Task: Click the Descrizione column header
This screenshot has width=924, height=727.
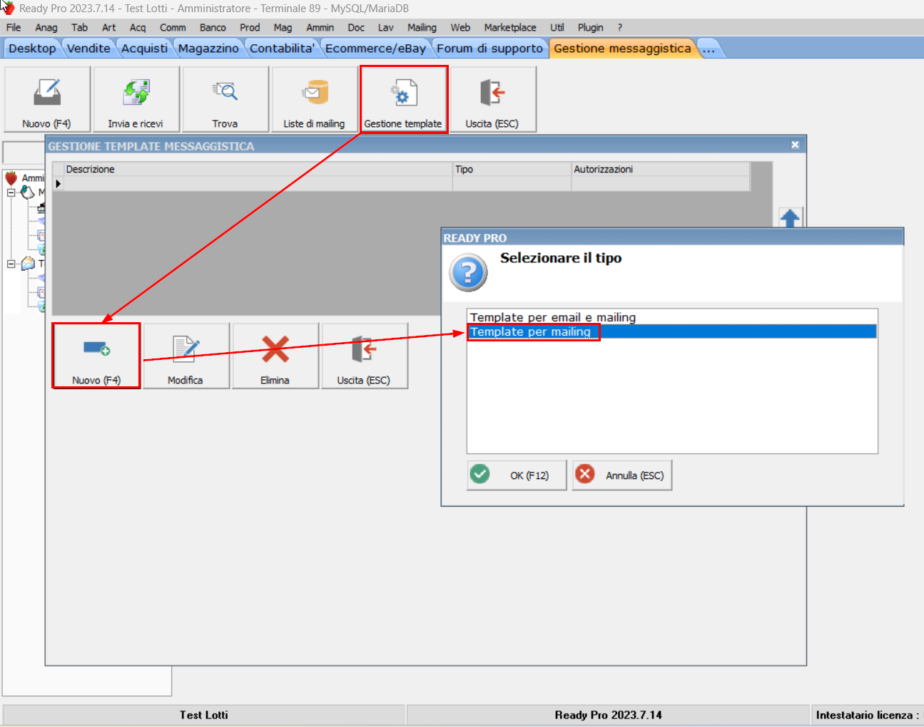Action: pyautogui.click(x=258, y=169)
